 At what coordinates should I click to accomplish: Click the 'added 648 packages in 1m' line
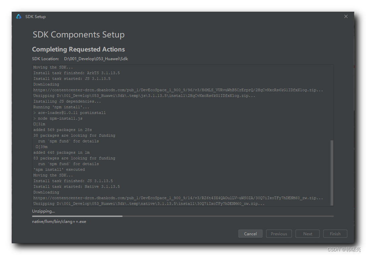[x=61, y=152]
